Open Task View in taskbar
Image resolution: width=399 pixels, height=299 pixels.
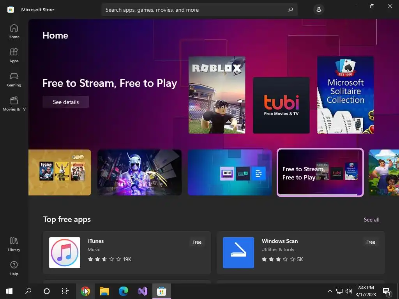point(65,291)
